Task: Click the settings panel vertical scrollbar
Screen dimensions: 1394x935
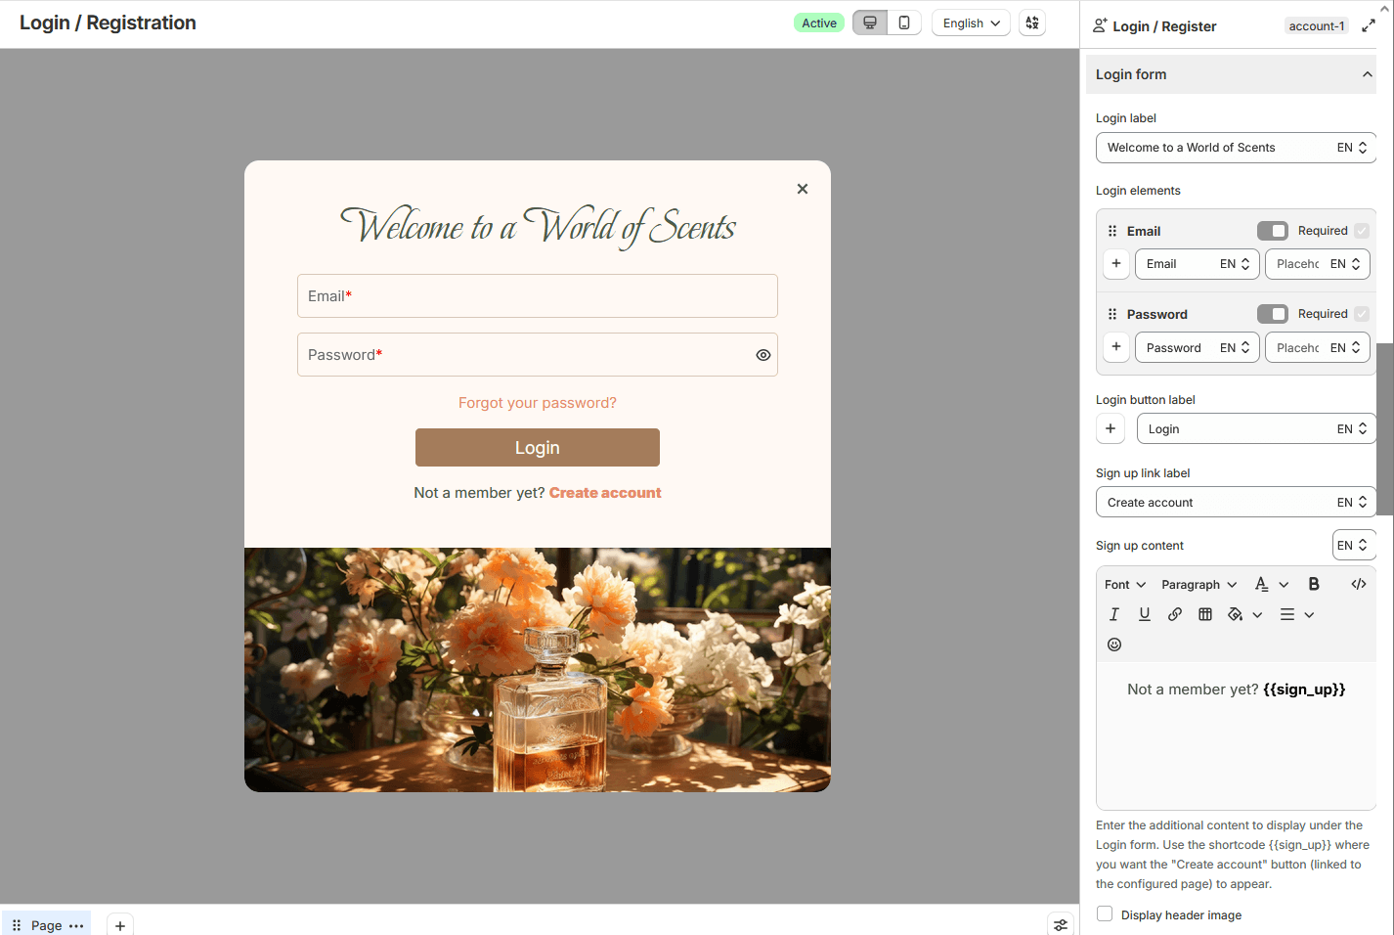Action: coord(1384,428)
